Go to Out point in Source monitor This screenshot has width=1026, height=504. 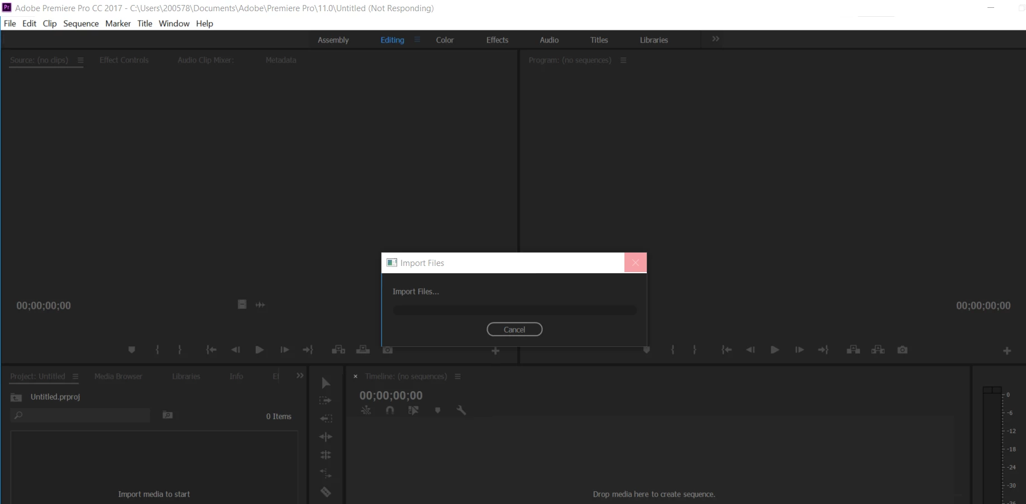tap(308, 350)
